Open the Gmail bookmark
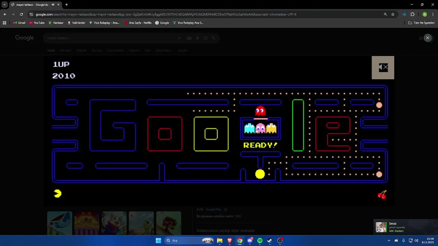438x246 pixels. pos(19,23)
